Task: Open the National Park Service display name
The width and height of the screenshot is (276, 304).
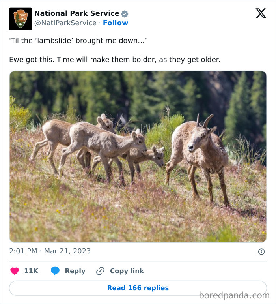Action: (x=76, y=14)
